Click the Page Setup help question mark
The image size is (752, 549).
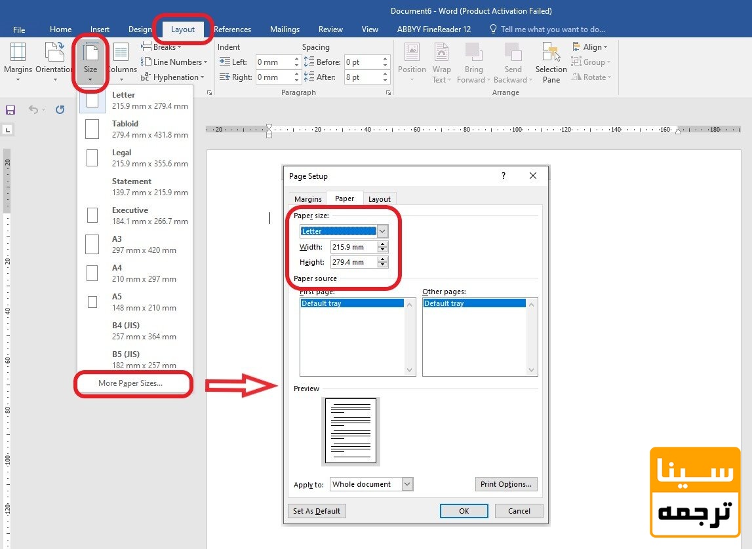(x=504, y=176)
